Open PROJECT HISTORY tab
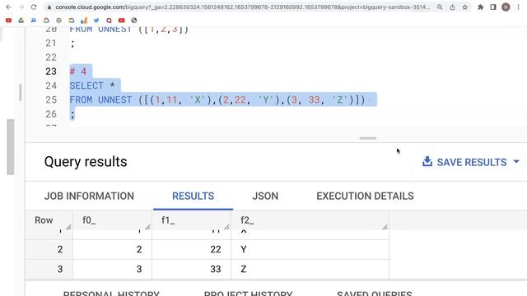Image resolution: width=527 pixels, height=296 pixels. [248, 294]
